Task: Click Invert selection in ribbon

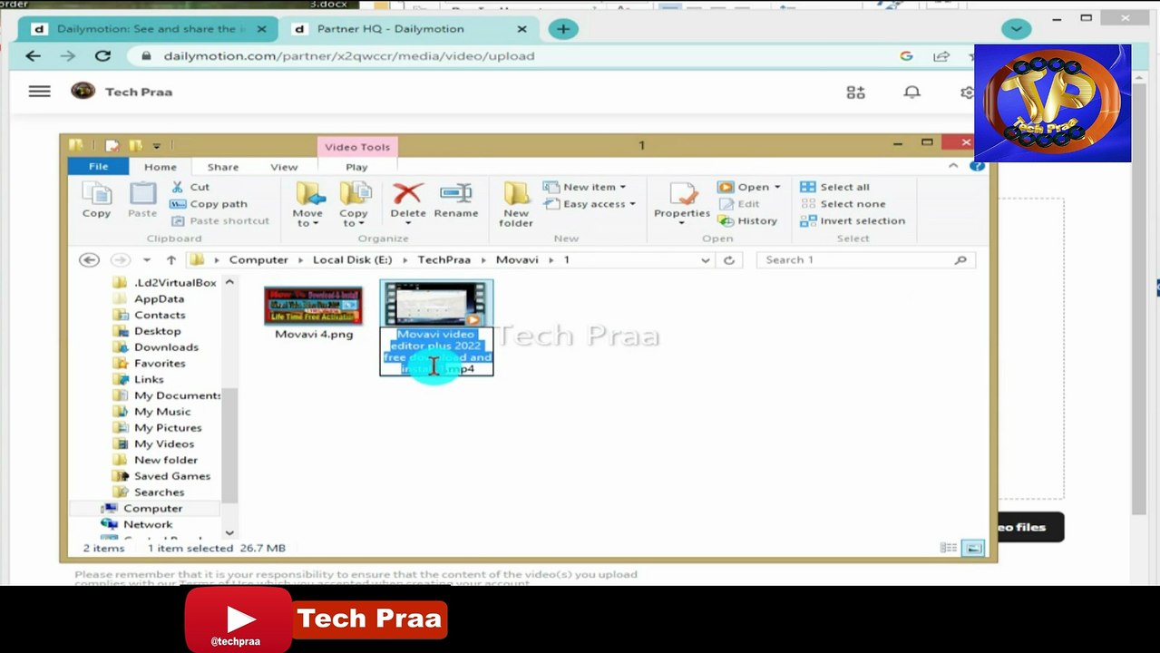Action: coord(853,220)
